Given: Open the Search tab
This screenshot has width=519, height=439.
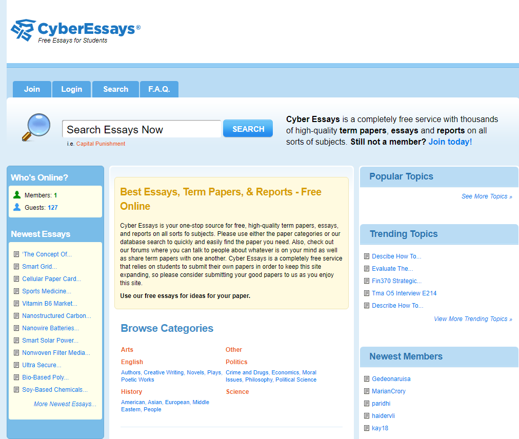Looking at the screenshot, I should click(115, 89).
